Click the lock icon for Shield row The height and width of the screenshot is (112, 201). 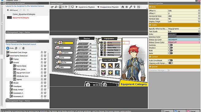point(42,83)
